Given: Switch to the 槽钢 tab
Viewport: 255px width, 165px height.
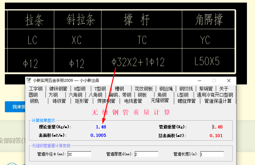Looking at the screenshot, I should pos(119,89).
